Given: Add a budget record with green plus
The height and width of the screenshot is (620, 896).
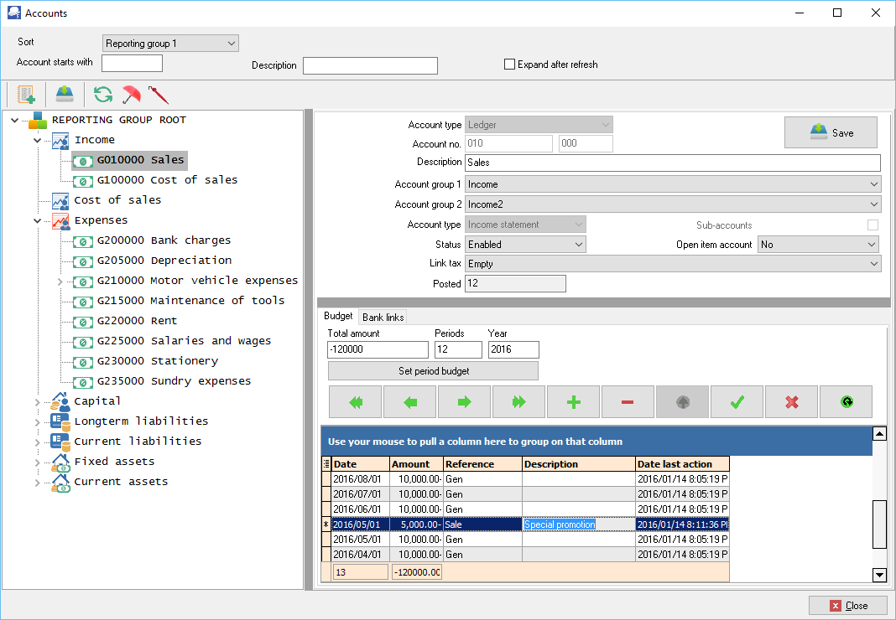Looking at the screenshot, I should (x=574, y=402).
